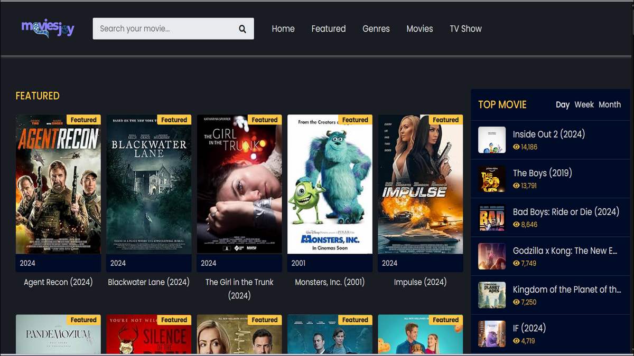Click the 2024 year label under Impulse
634x356 pixels.
coord(389,263)
